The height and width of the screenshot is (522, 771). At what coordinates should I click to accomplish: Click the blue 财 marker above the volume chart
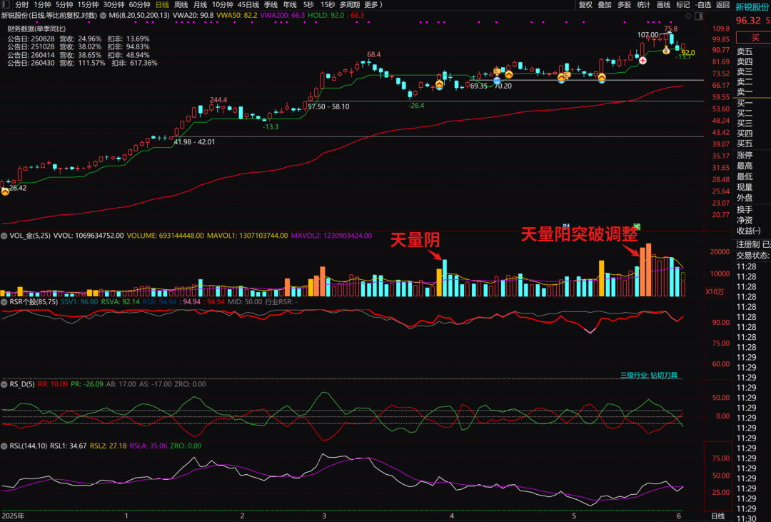click(x=566, y=226)
